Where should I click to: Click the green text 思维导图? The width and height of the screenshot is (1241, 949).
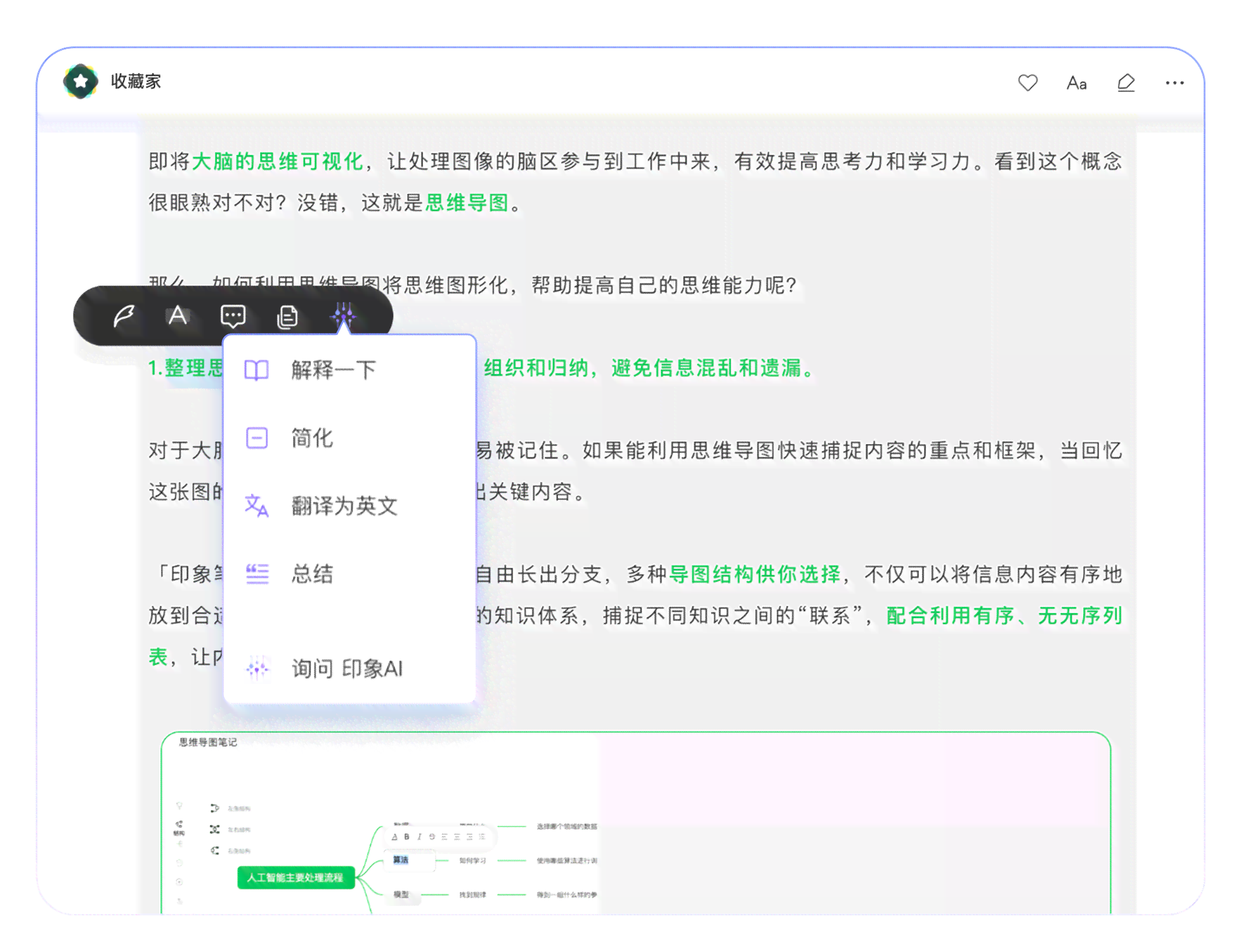coord(467,203)
